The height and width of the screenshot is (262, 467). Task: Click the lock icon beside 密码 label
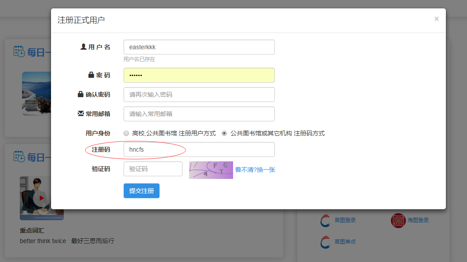click(91, 75)
